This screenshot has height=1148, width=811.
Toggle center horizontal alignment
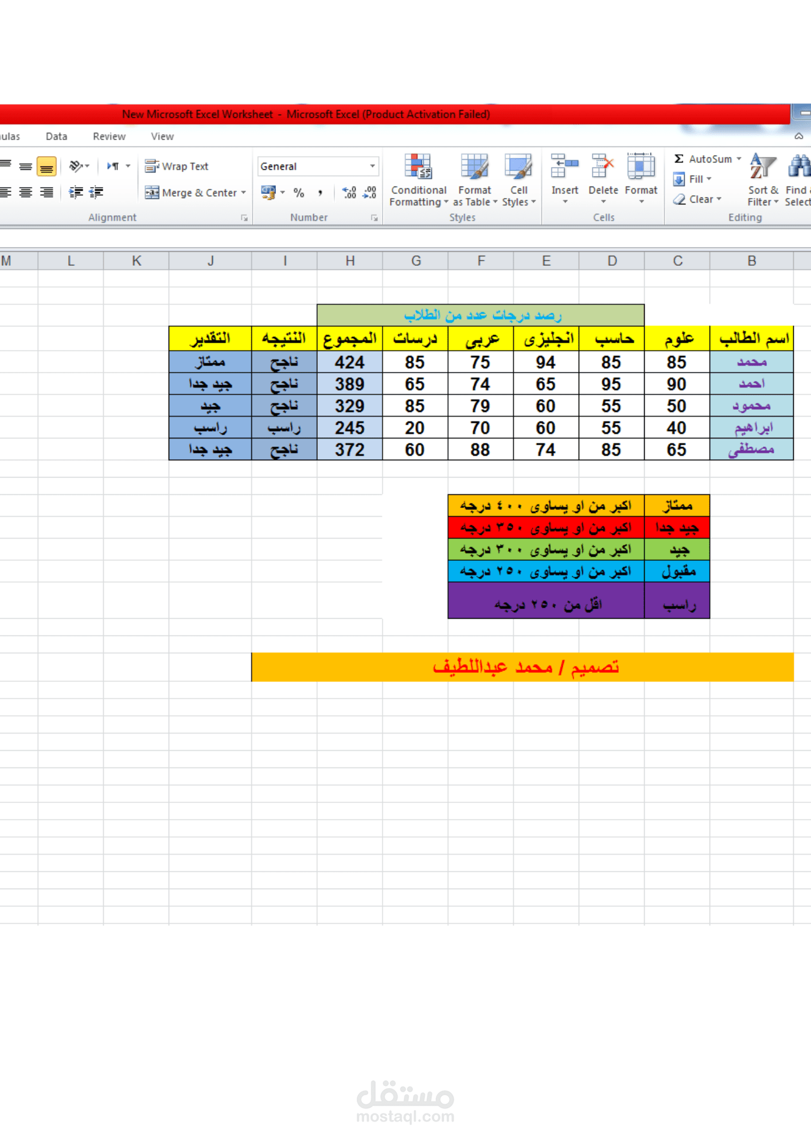coord(26,192)
